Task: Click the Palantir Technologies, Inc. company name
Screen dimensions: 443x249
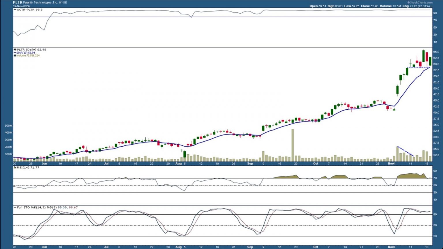Action: click(x=40, y=2)
